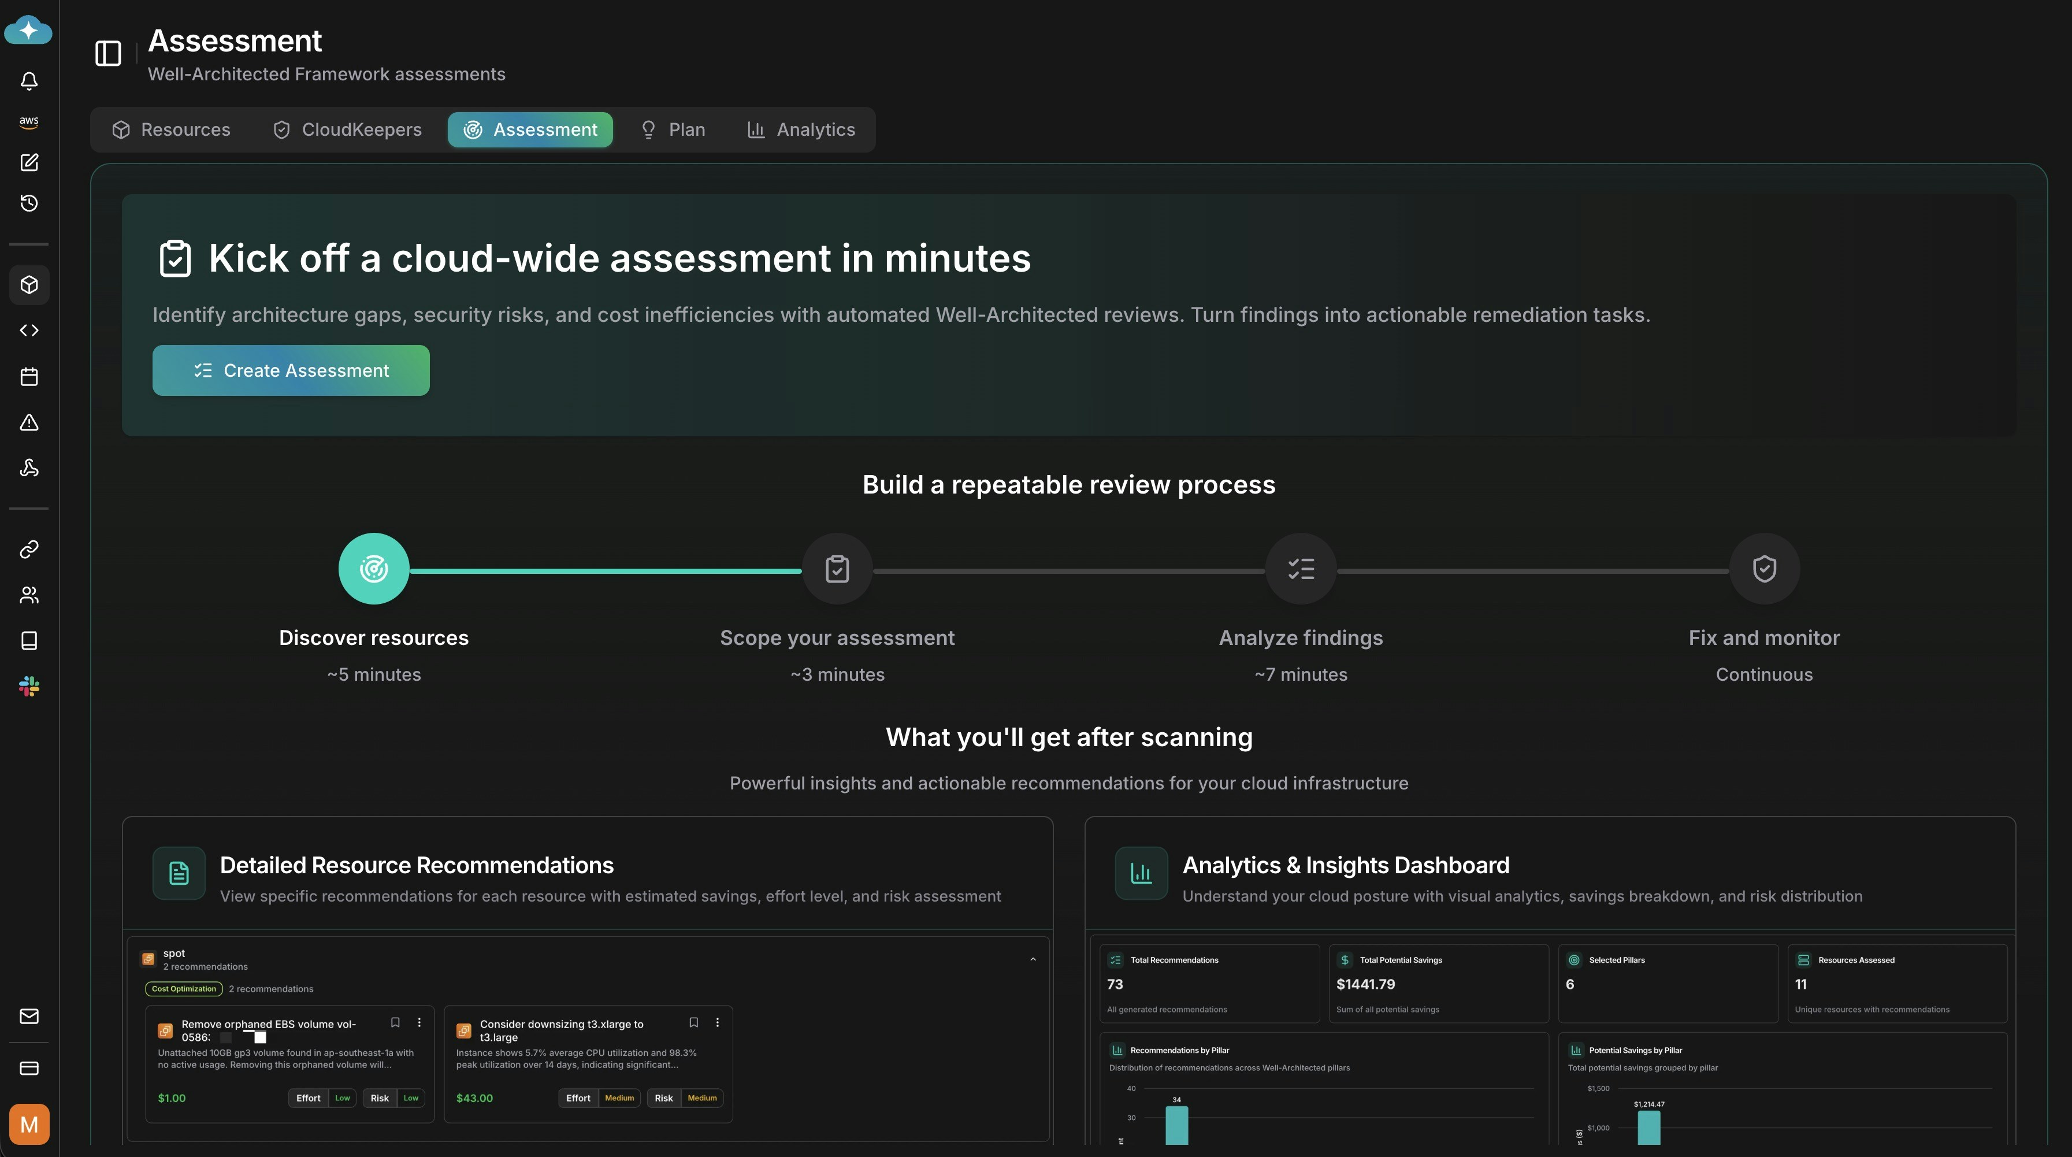Image resolution: width=2072 pixels, height=1157 pixels.
Task: Open history from the sidebar clock icon
Action: (x=29, y=203)
